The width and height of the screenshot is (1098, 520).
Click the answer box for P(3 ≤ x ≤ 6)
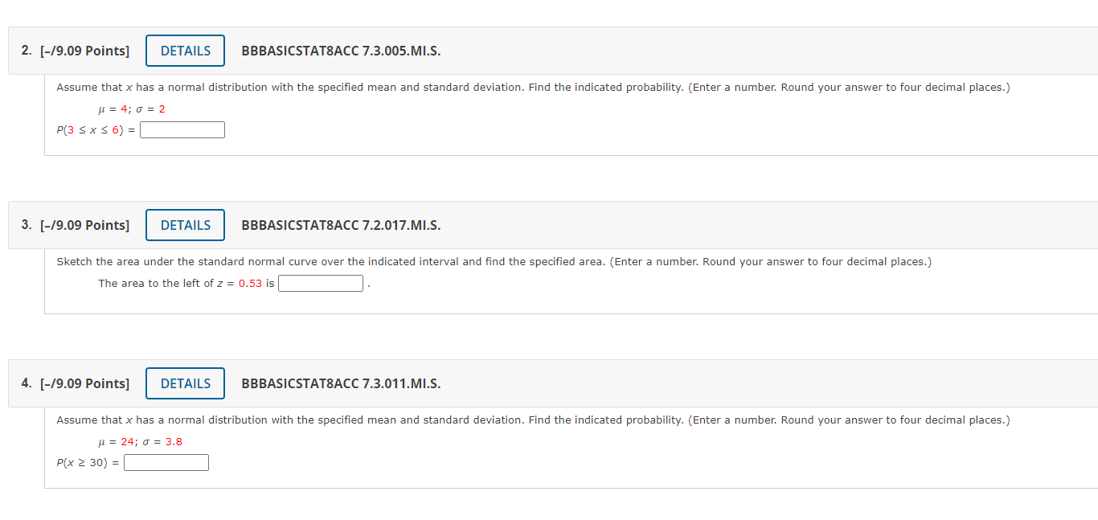click(x=182, y=129)
